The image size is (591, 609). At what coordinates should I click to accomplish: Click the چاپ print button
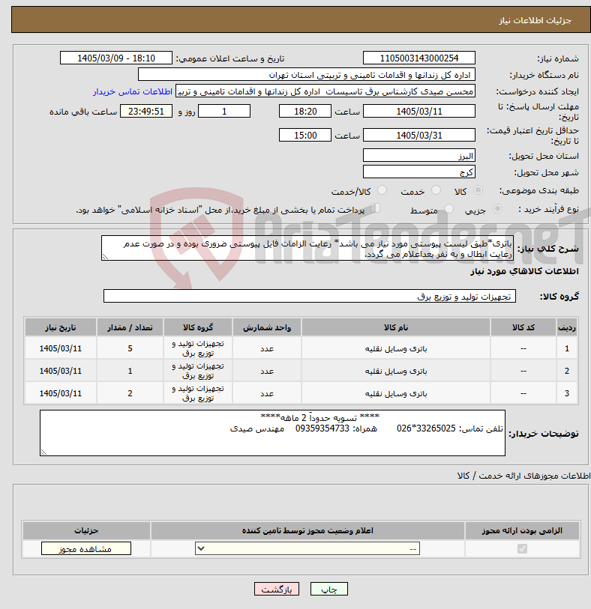click(329, 589)
